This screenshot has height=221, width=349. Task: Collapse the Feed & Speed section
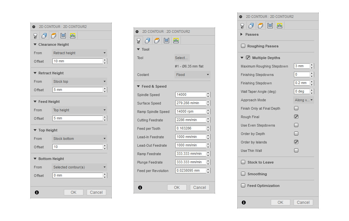pos(138,86)
